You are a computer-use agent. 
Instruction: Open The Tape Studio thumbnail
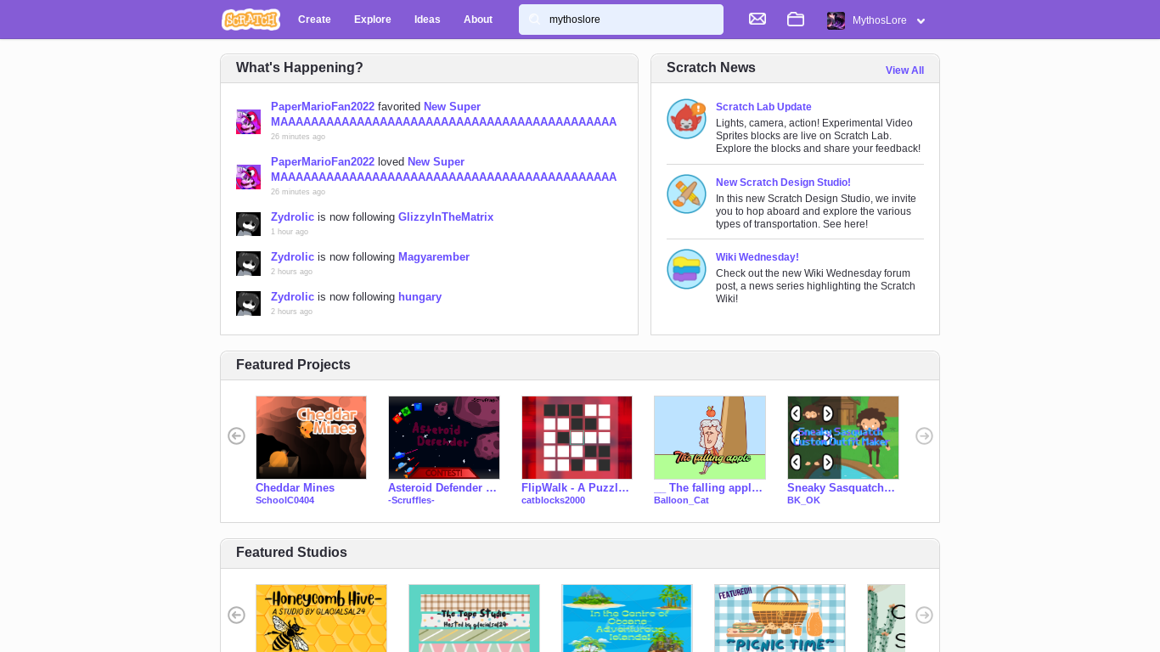coord(474,618)
